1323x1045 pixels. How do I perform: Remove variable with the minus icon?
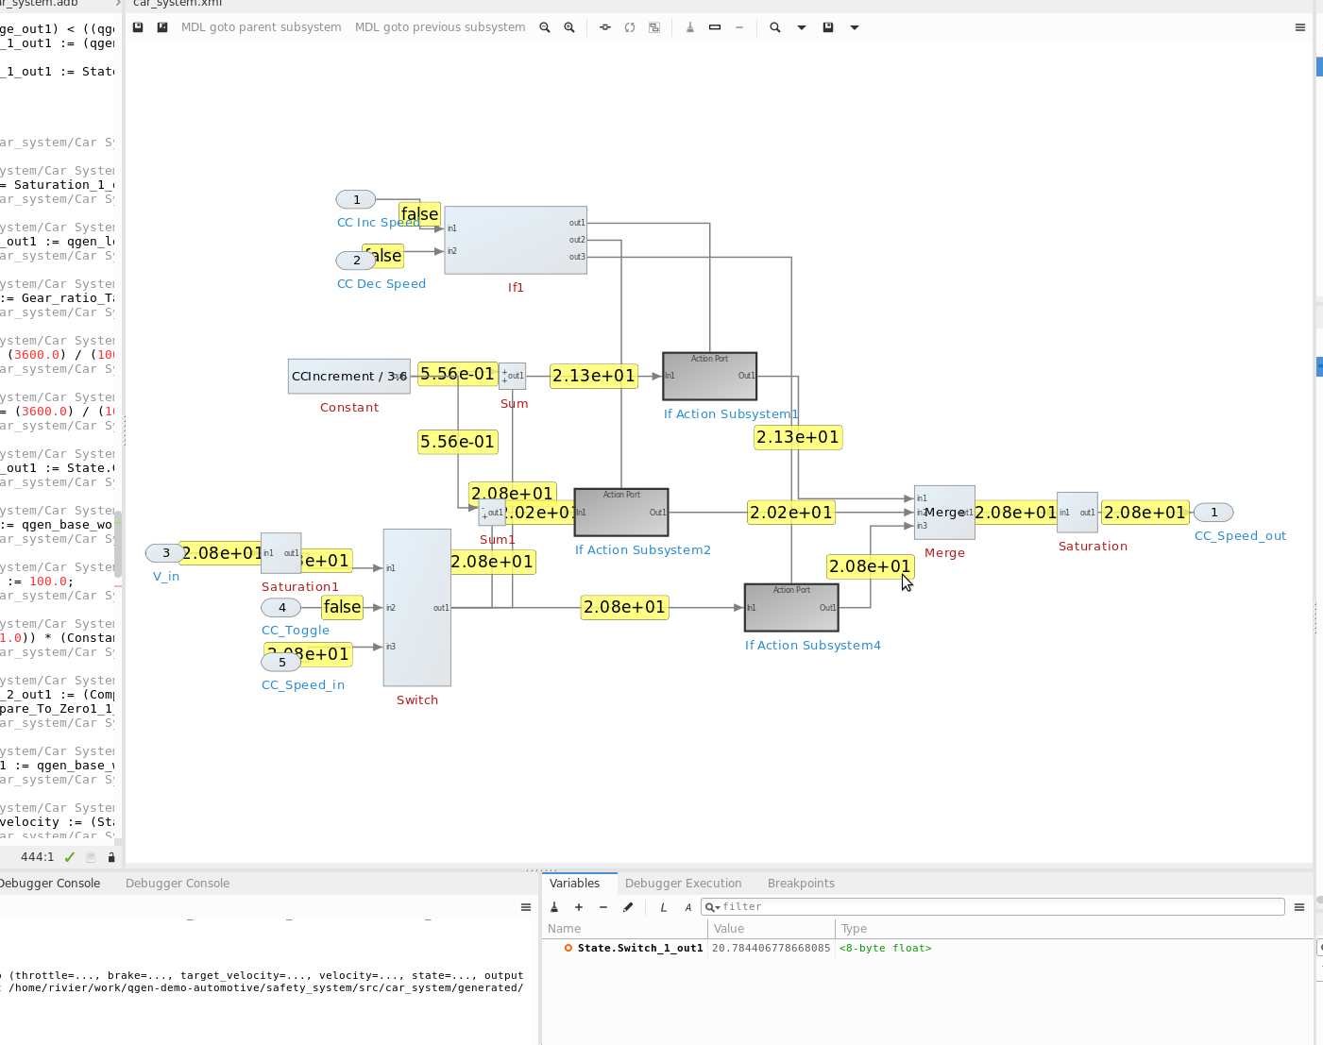603,907
